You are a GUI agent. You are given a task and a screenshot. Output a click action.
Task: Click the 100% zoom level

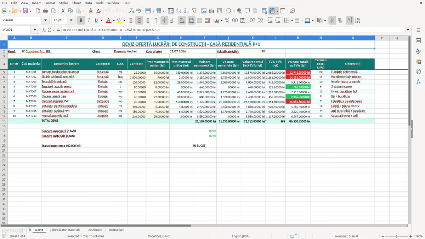tap(419, 236)
